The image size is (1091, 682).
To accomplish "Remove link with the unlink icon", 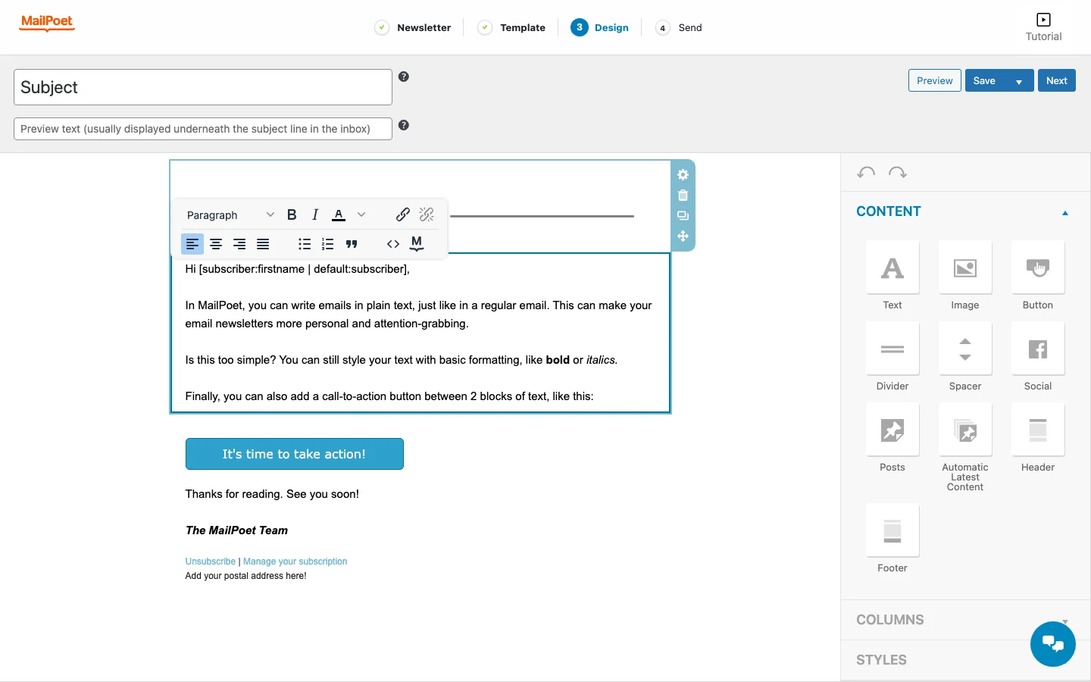I will point(427,214).
